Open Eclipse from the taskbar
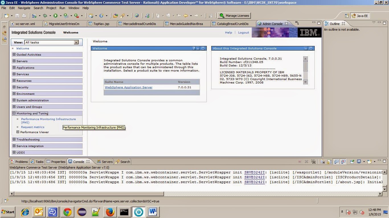The height and width of the screenshot is (218, 389). [x=82, y=212]
